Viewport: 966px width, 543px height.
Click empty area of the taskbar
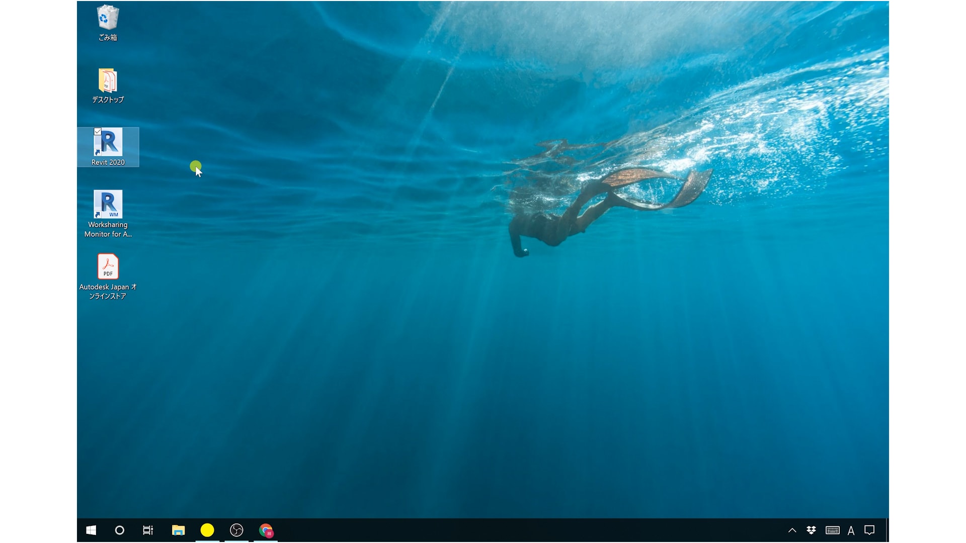point(503,530)
